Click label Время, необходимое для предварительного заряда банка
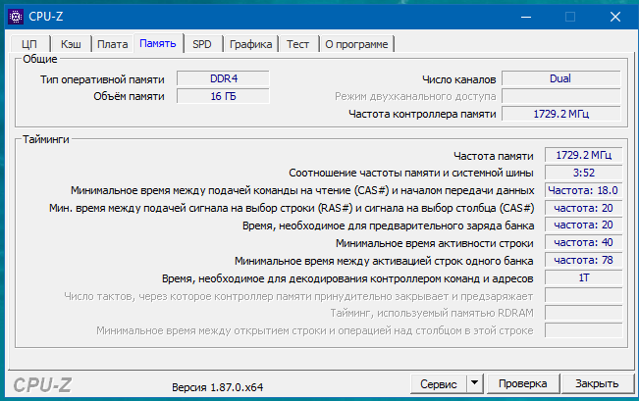Image resolution: width=639 pixels, height=401 pixels. tap(388, 226)
